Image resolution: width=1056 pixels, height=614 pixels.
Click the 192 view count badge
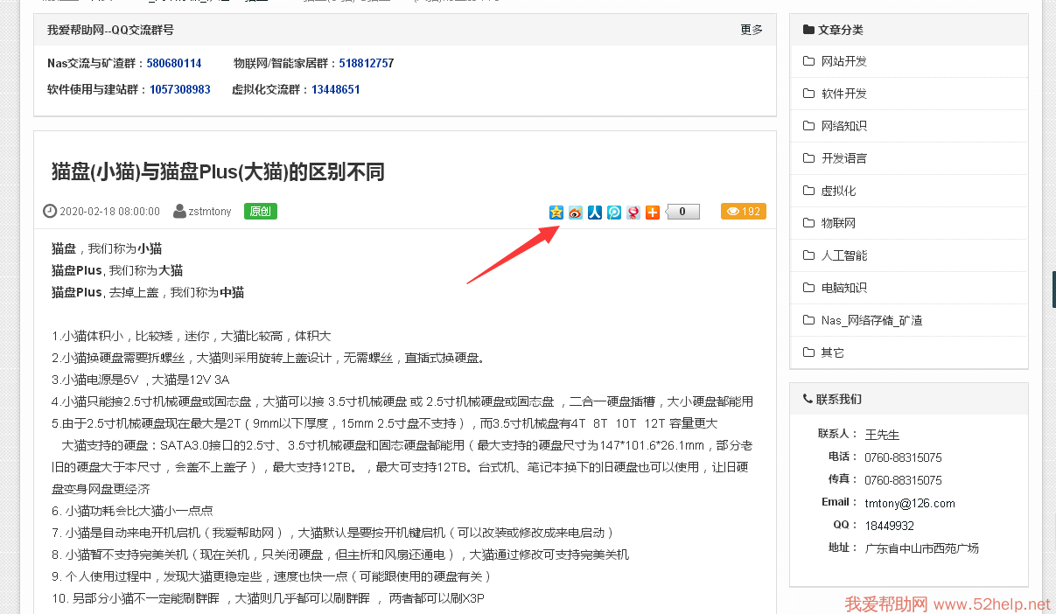[744, 212]
